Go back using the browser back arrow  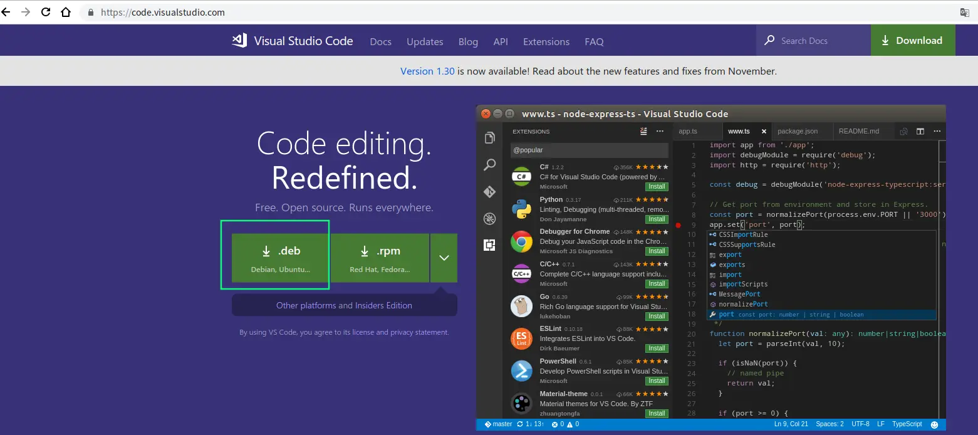(x=6, y=12)
